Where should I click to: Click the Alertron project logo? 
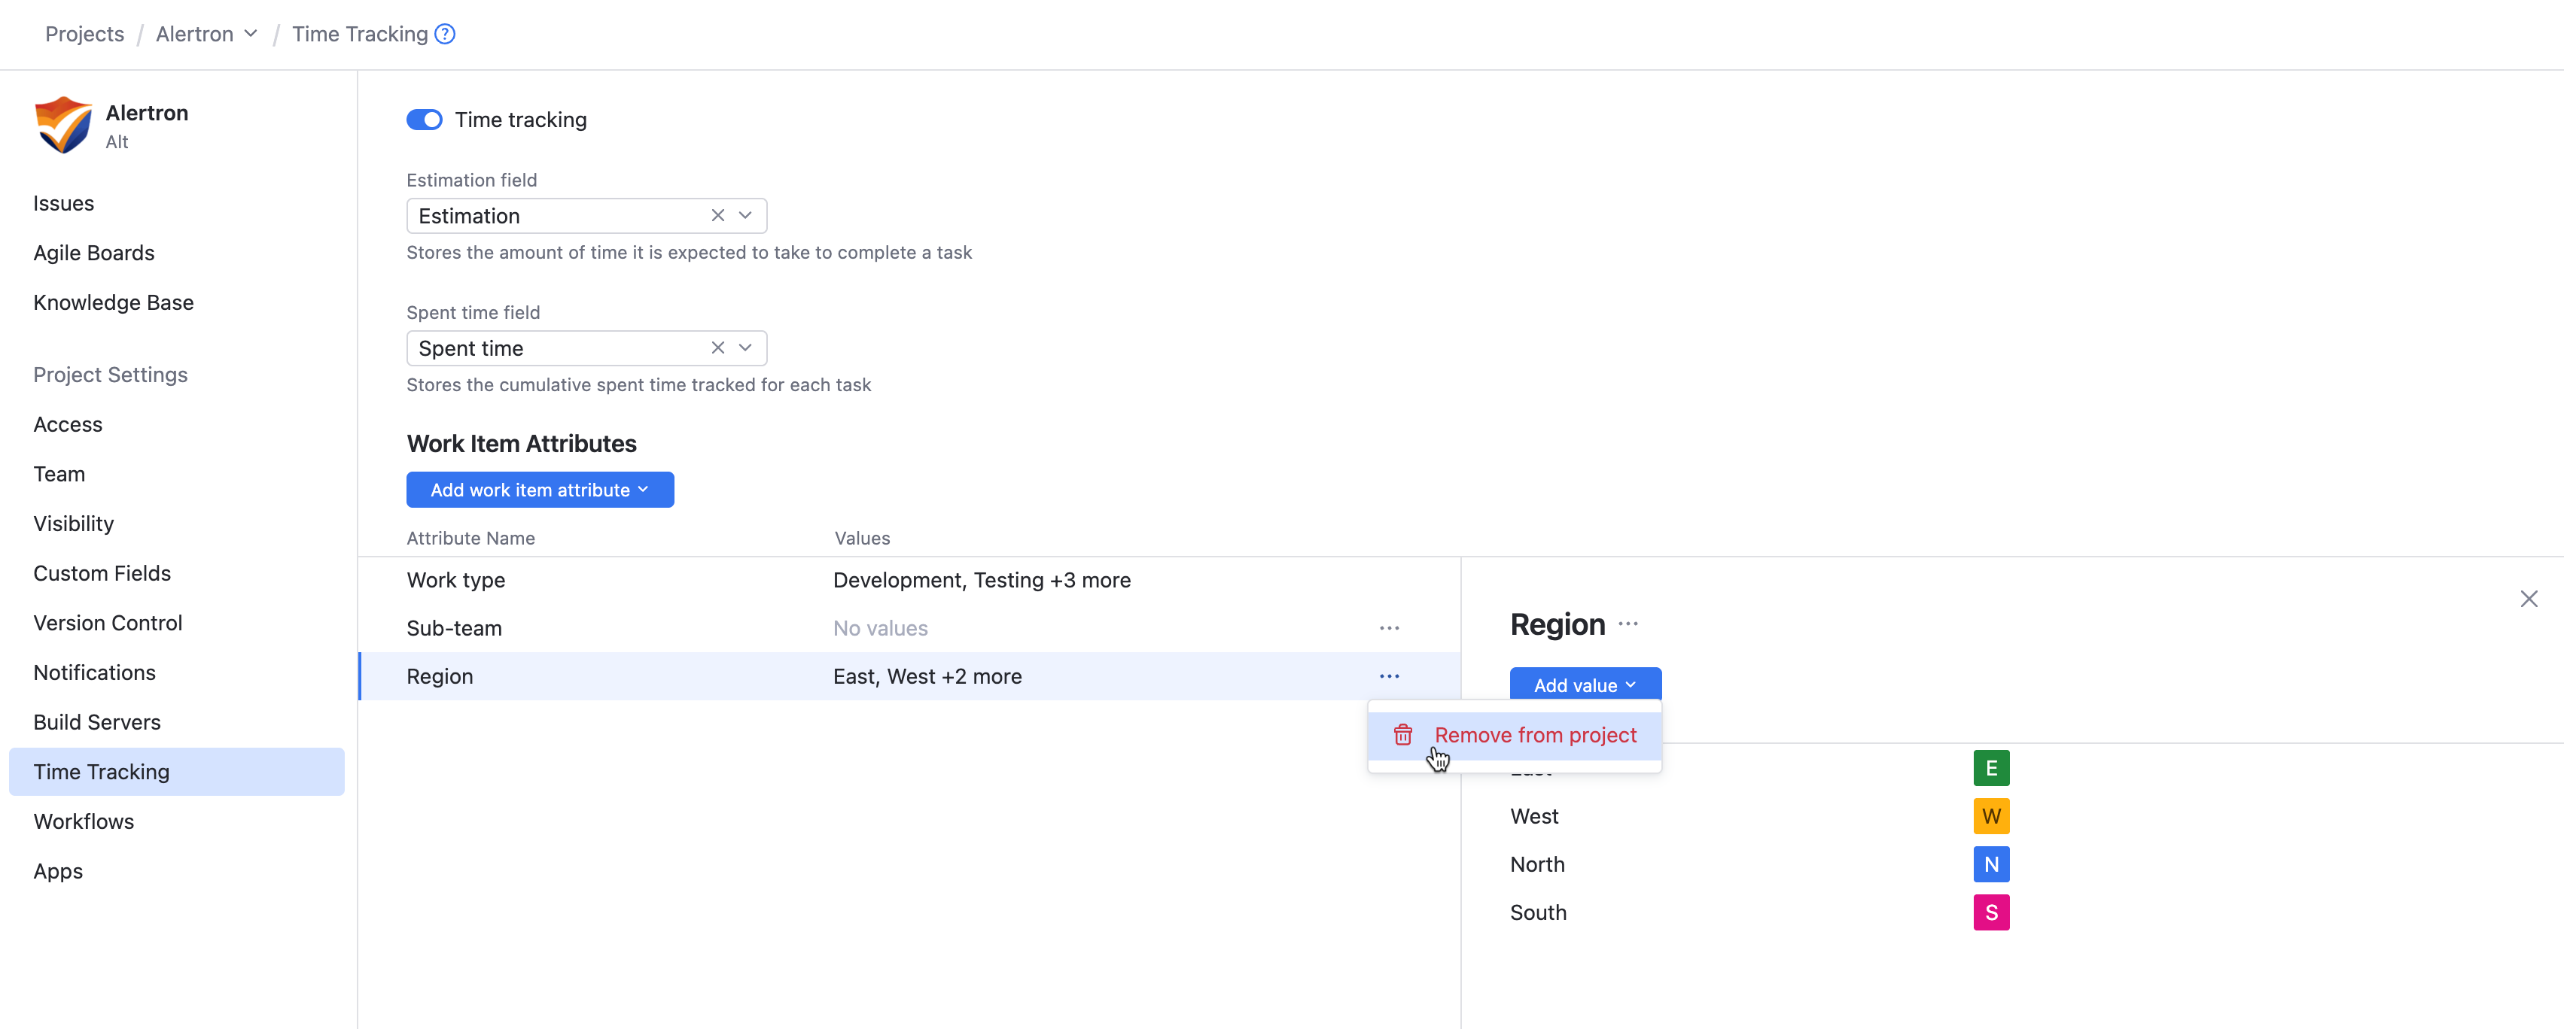(x=63, y=125)
